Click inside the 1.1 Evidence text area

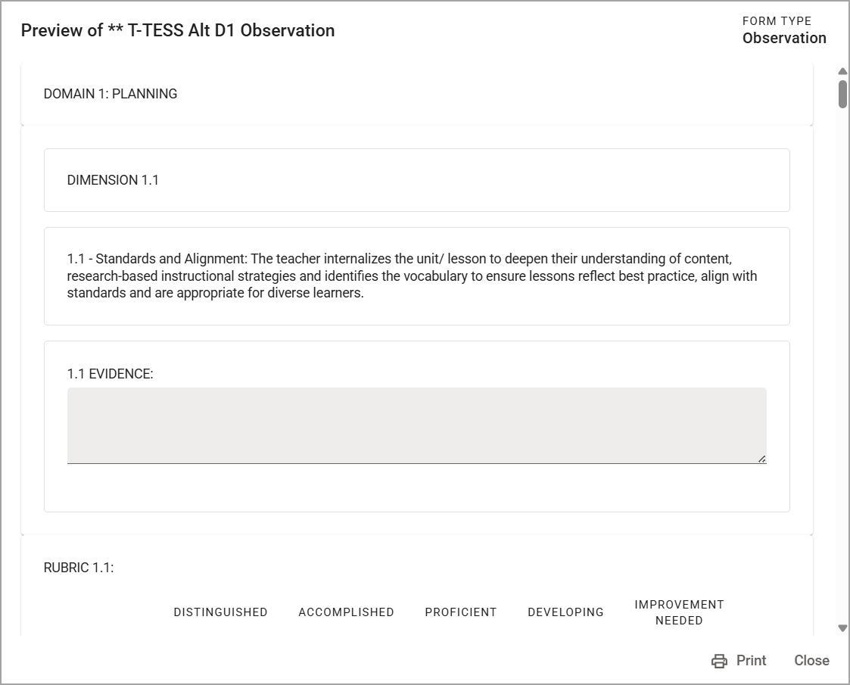[416, 425]
